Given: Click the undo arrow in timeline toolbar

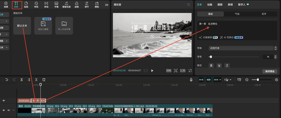Looking at the screenshot, I should [x=7, y=80].
